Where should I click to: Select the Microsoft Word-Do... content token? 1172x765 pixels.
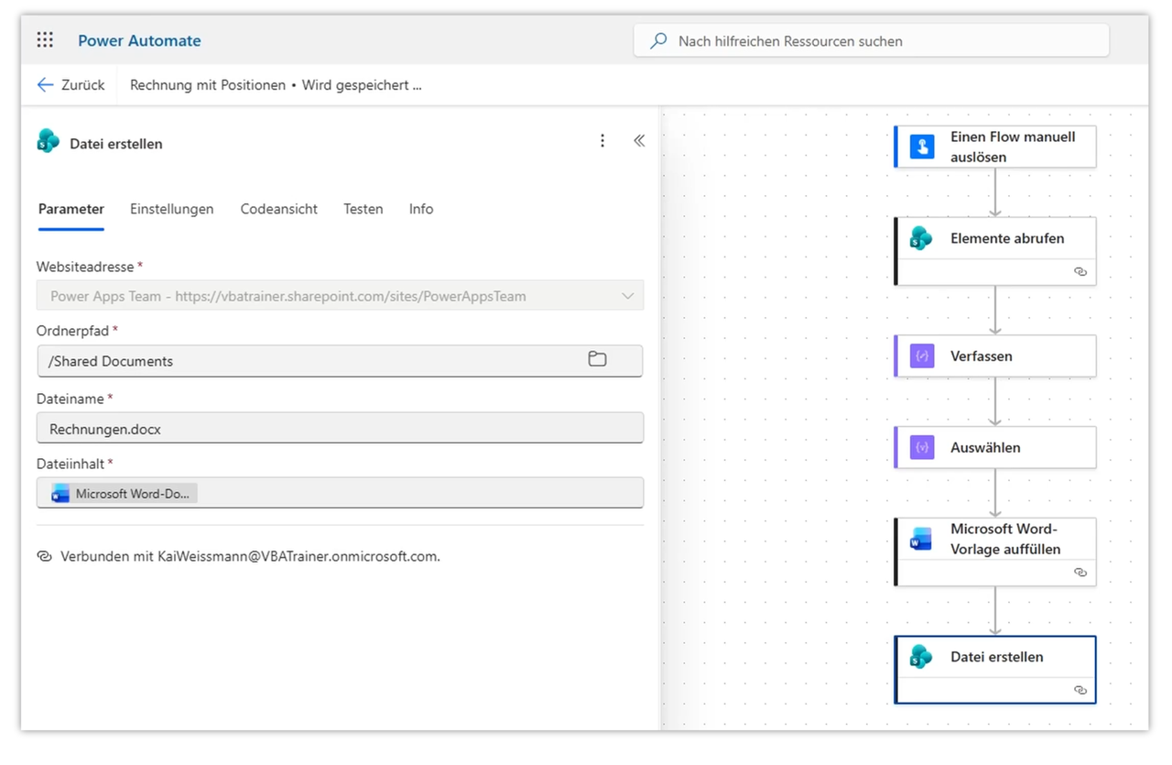pos(122,494)
